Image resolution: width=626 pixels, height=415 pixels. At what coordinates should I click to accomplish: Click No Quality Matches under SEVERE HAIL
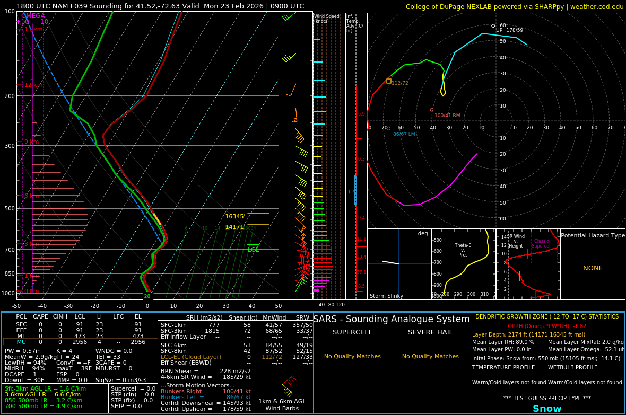[x=430, y=356]
